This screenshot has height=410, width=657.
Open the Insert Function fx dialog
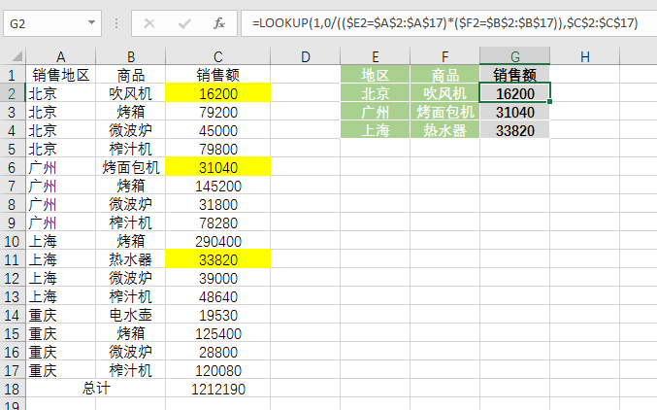(x=219, y=23)
